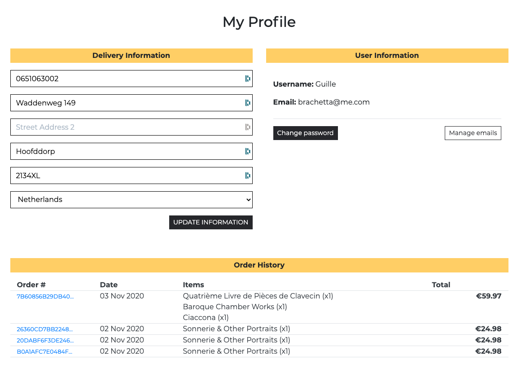
Task: Click the username Guille
Action: click(x=325, y=84)
